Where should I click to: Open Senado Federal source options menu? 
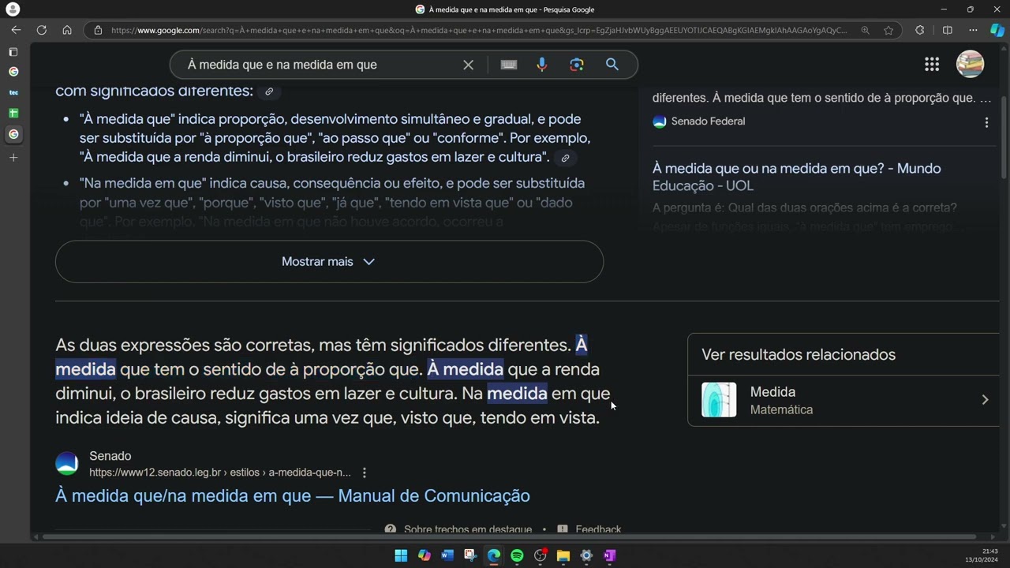tap(986, 122)
